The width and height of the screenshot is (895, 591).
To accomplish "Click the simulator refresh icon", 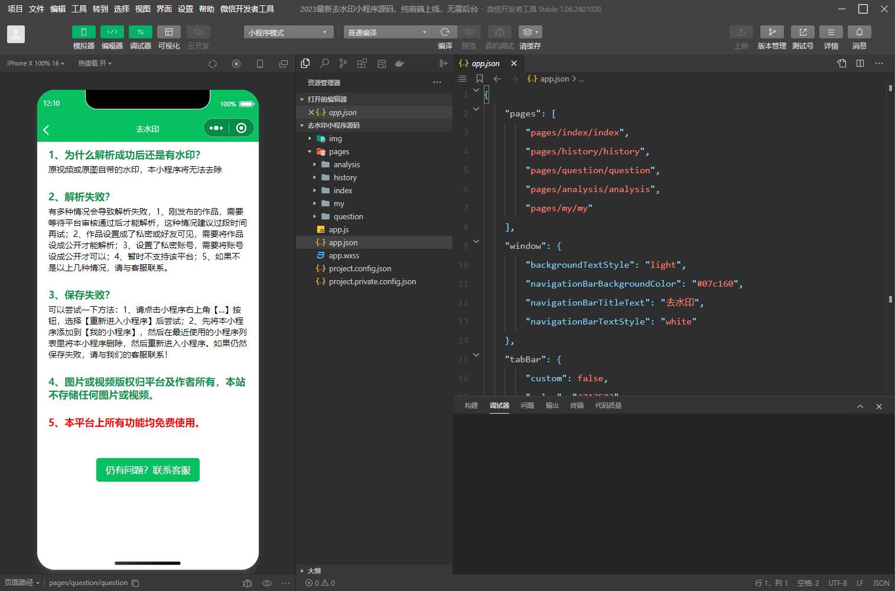I will coord(213,64).
